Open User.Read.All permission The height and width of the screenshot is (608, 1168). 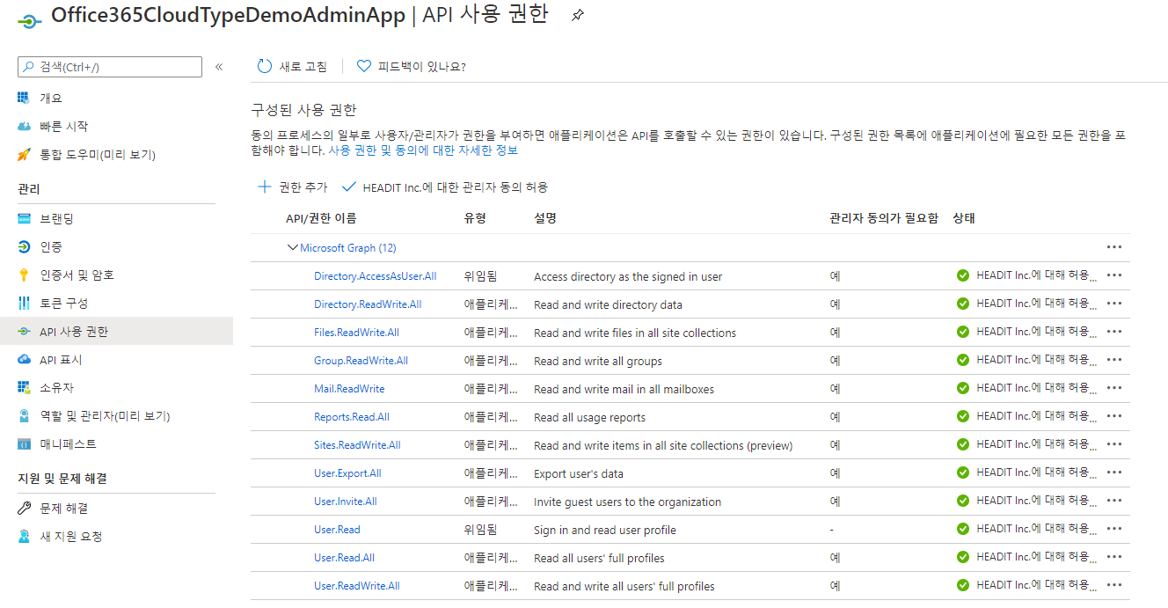point(344,558)
